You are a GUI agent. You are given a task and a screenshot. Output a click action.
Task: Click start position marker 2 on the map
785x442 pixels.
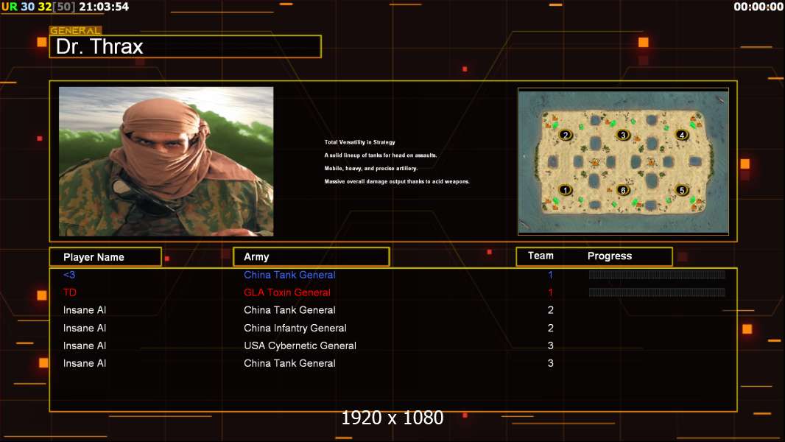[566, 135]
